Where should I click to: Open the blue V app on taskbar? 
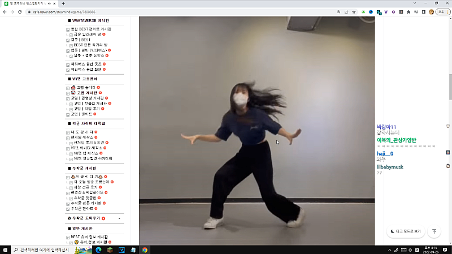tap(121, 249)
